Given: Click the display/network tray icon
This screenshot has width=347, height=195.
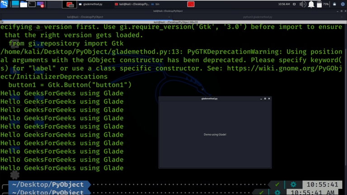Looking at the screenshot, I should click(294, 4).
